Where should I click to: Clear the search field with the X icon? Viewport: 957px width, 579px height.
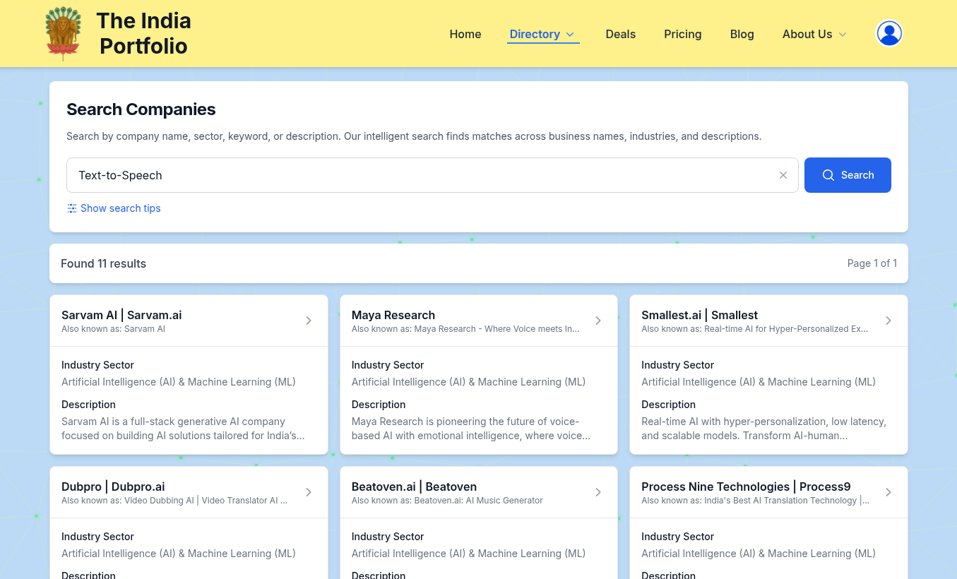tap(783, 175)
